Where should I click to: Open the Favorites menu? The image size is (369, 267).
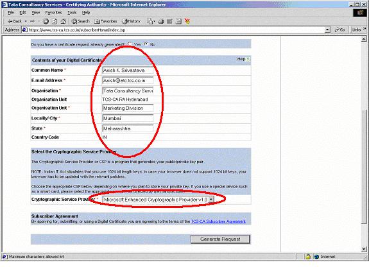coord(53,12)
